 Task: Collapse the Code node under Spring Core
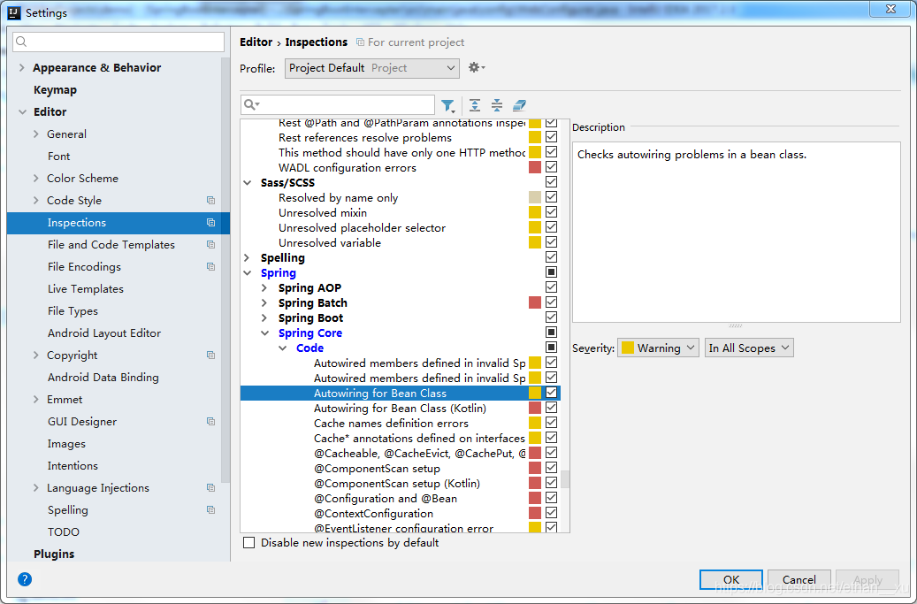tap(283, 348)
